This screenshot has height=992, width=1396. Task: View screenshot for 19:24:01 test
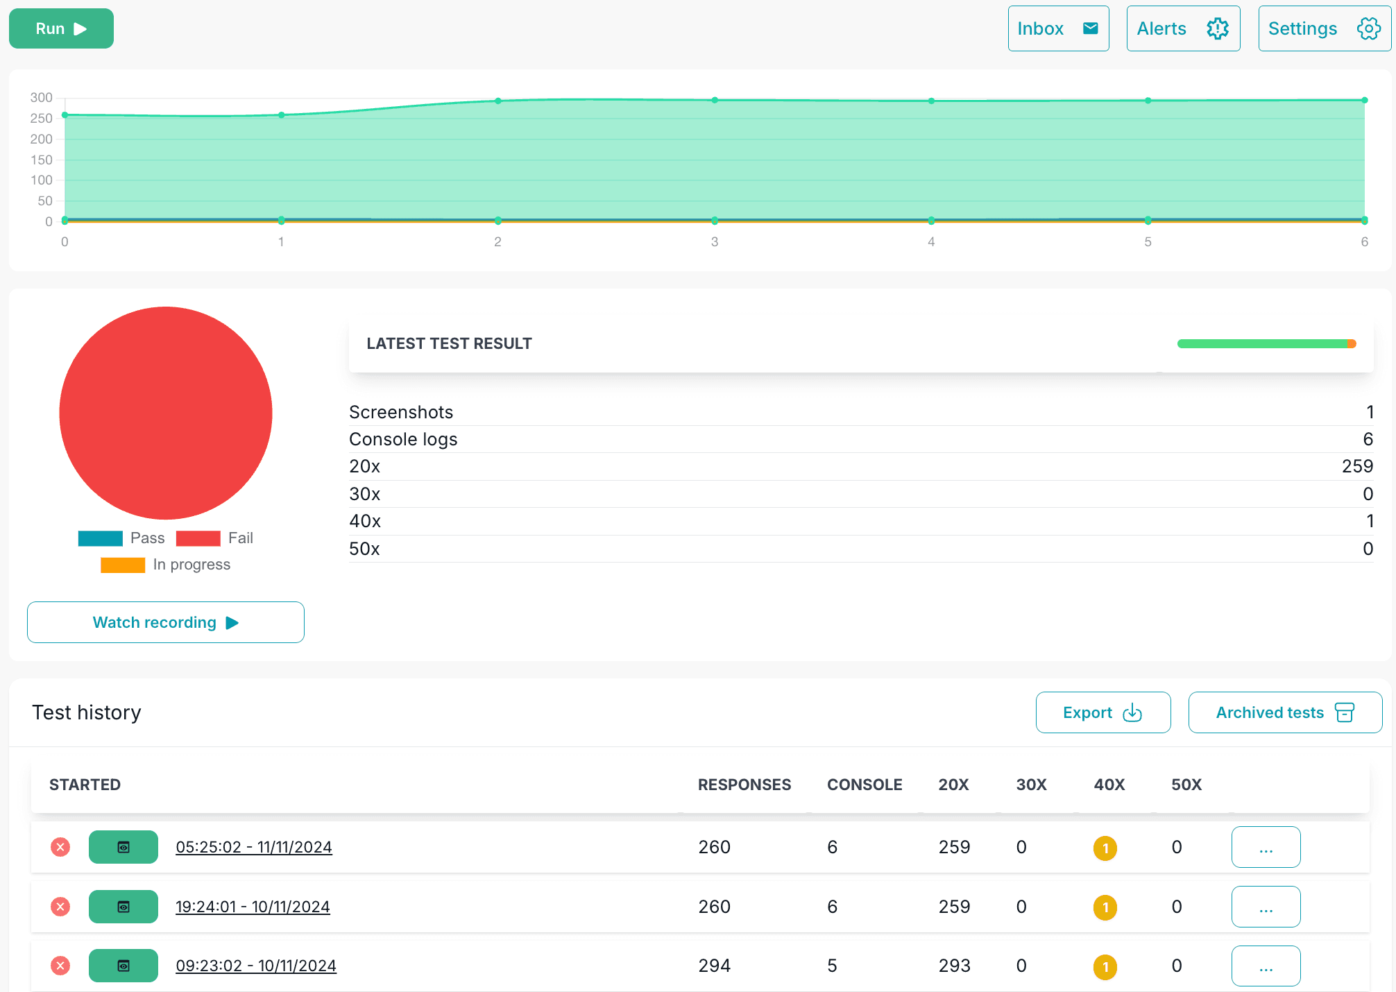pyautogui.click(x=124, y=907)
